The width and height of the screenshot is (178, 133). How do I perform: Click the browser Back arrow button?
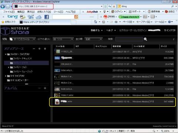(3, 6)
